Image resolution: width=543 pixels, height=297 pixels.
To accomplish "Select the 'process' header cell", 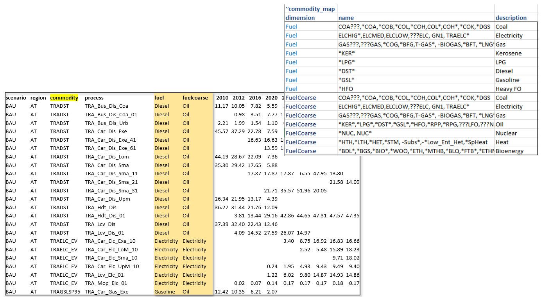I will click(94, 98).
